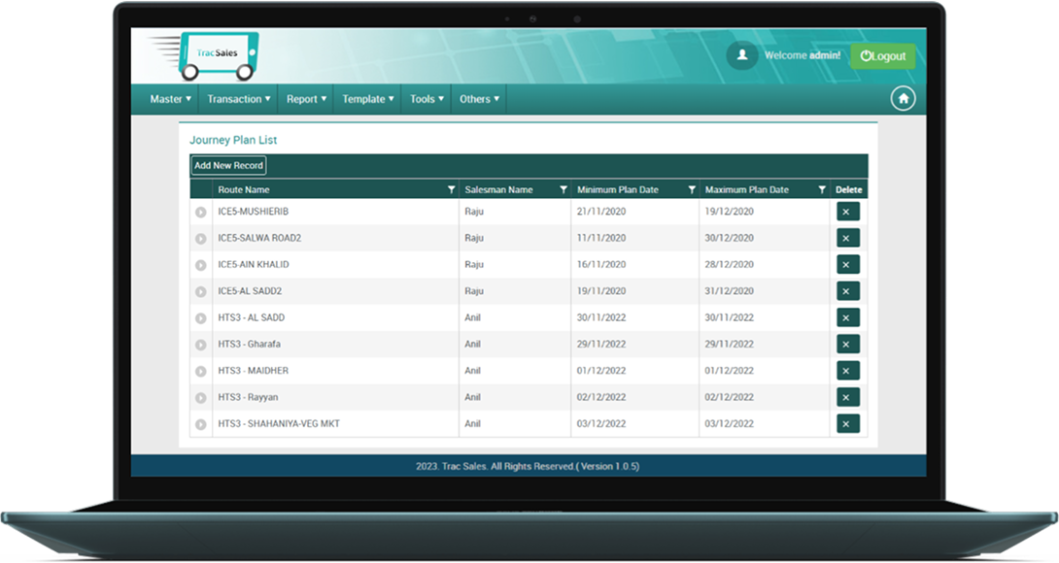Click the green Logout button
1059x563 pixels.
(882, 56)
